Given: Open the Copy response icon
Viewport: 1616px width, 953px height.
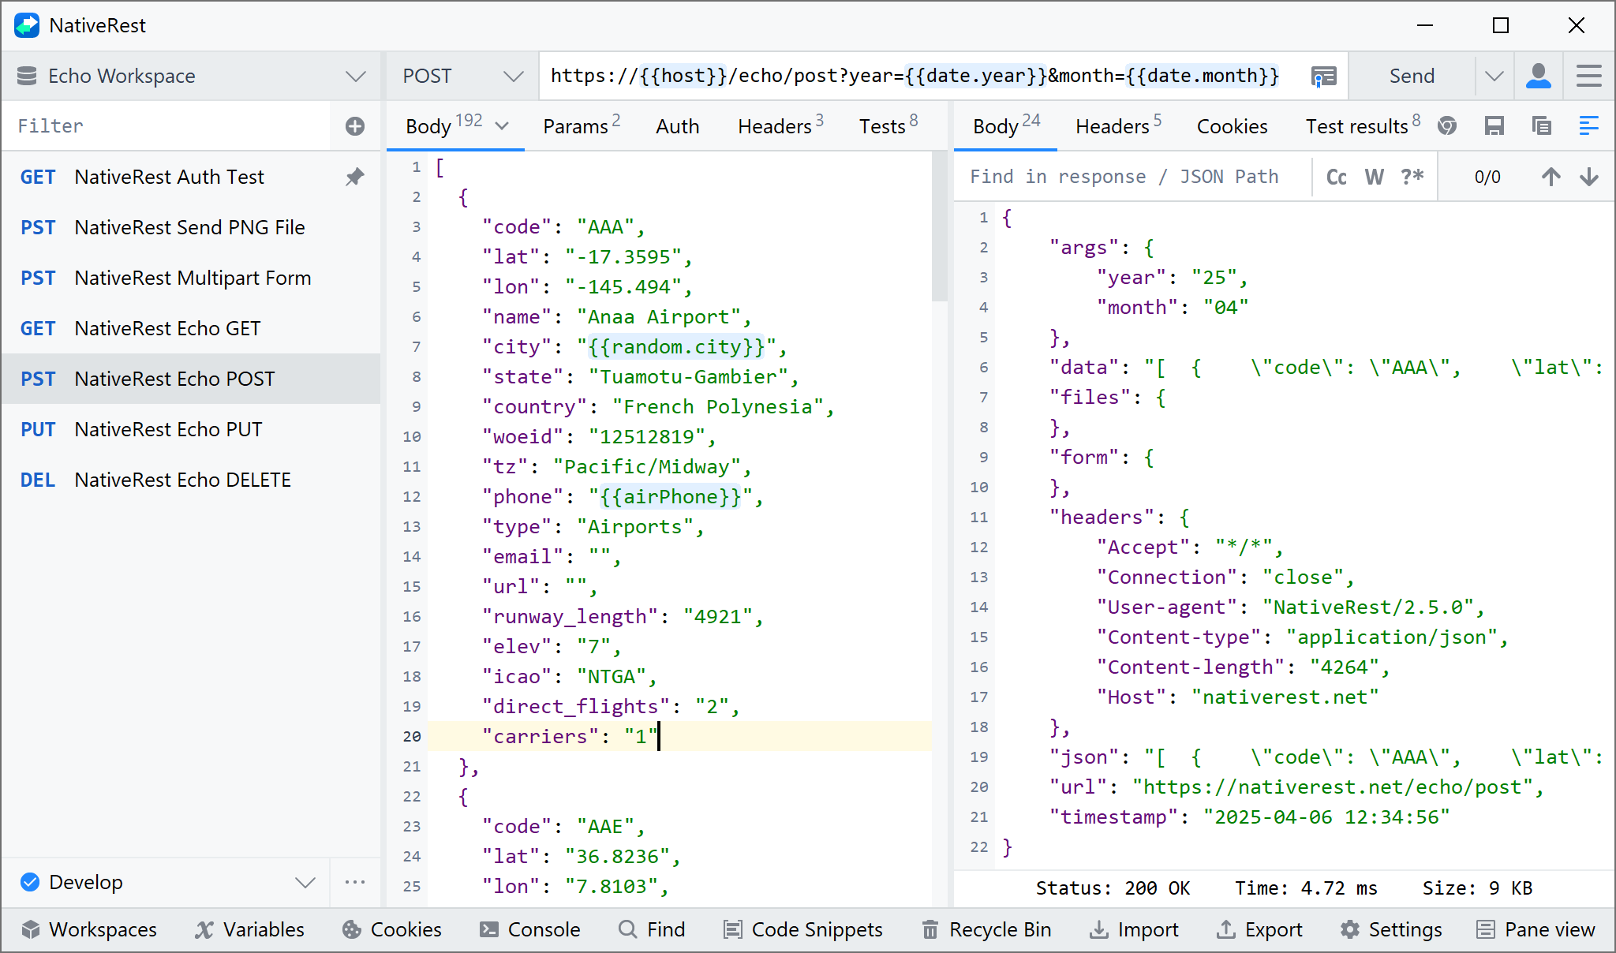Looking at the screenshot, I should tap(1541, 126).
